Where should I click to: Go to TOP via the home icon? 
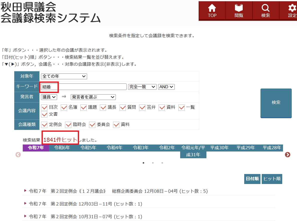point(212,11)
